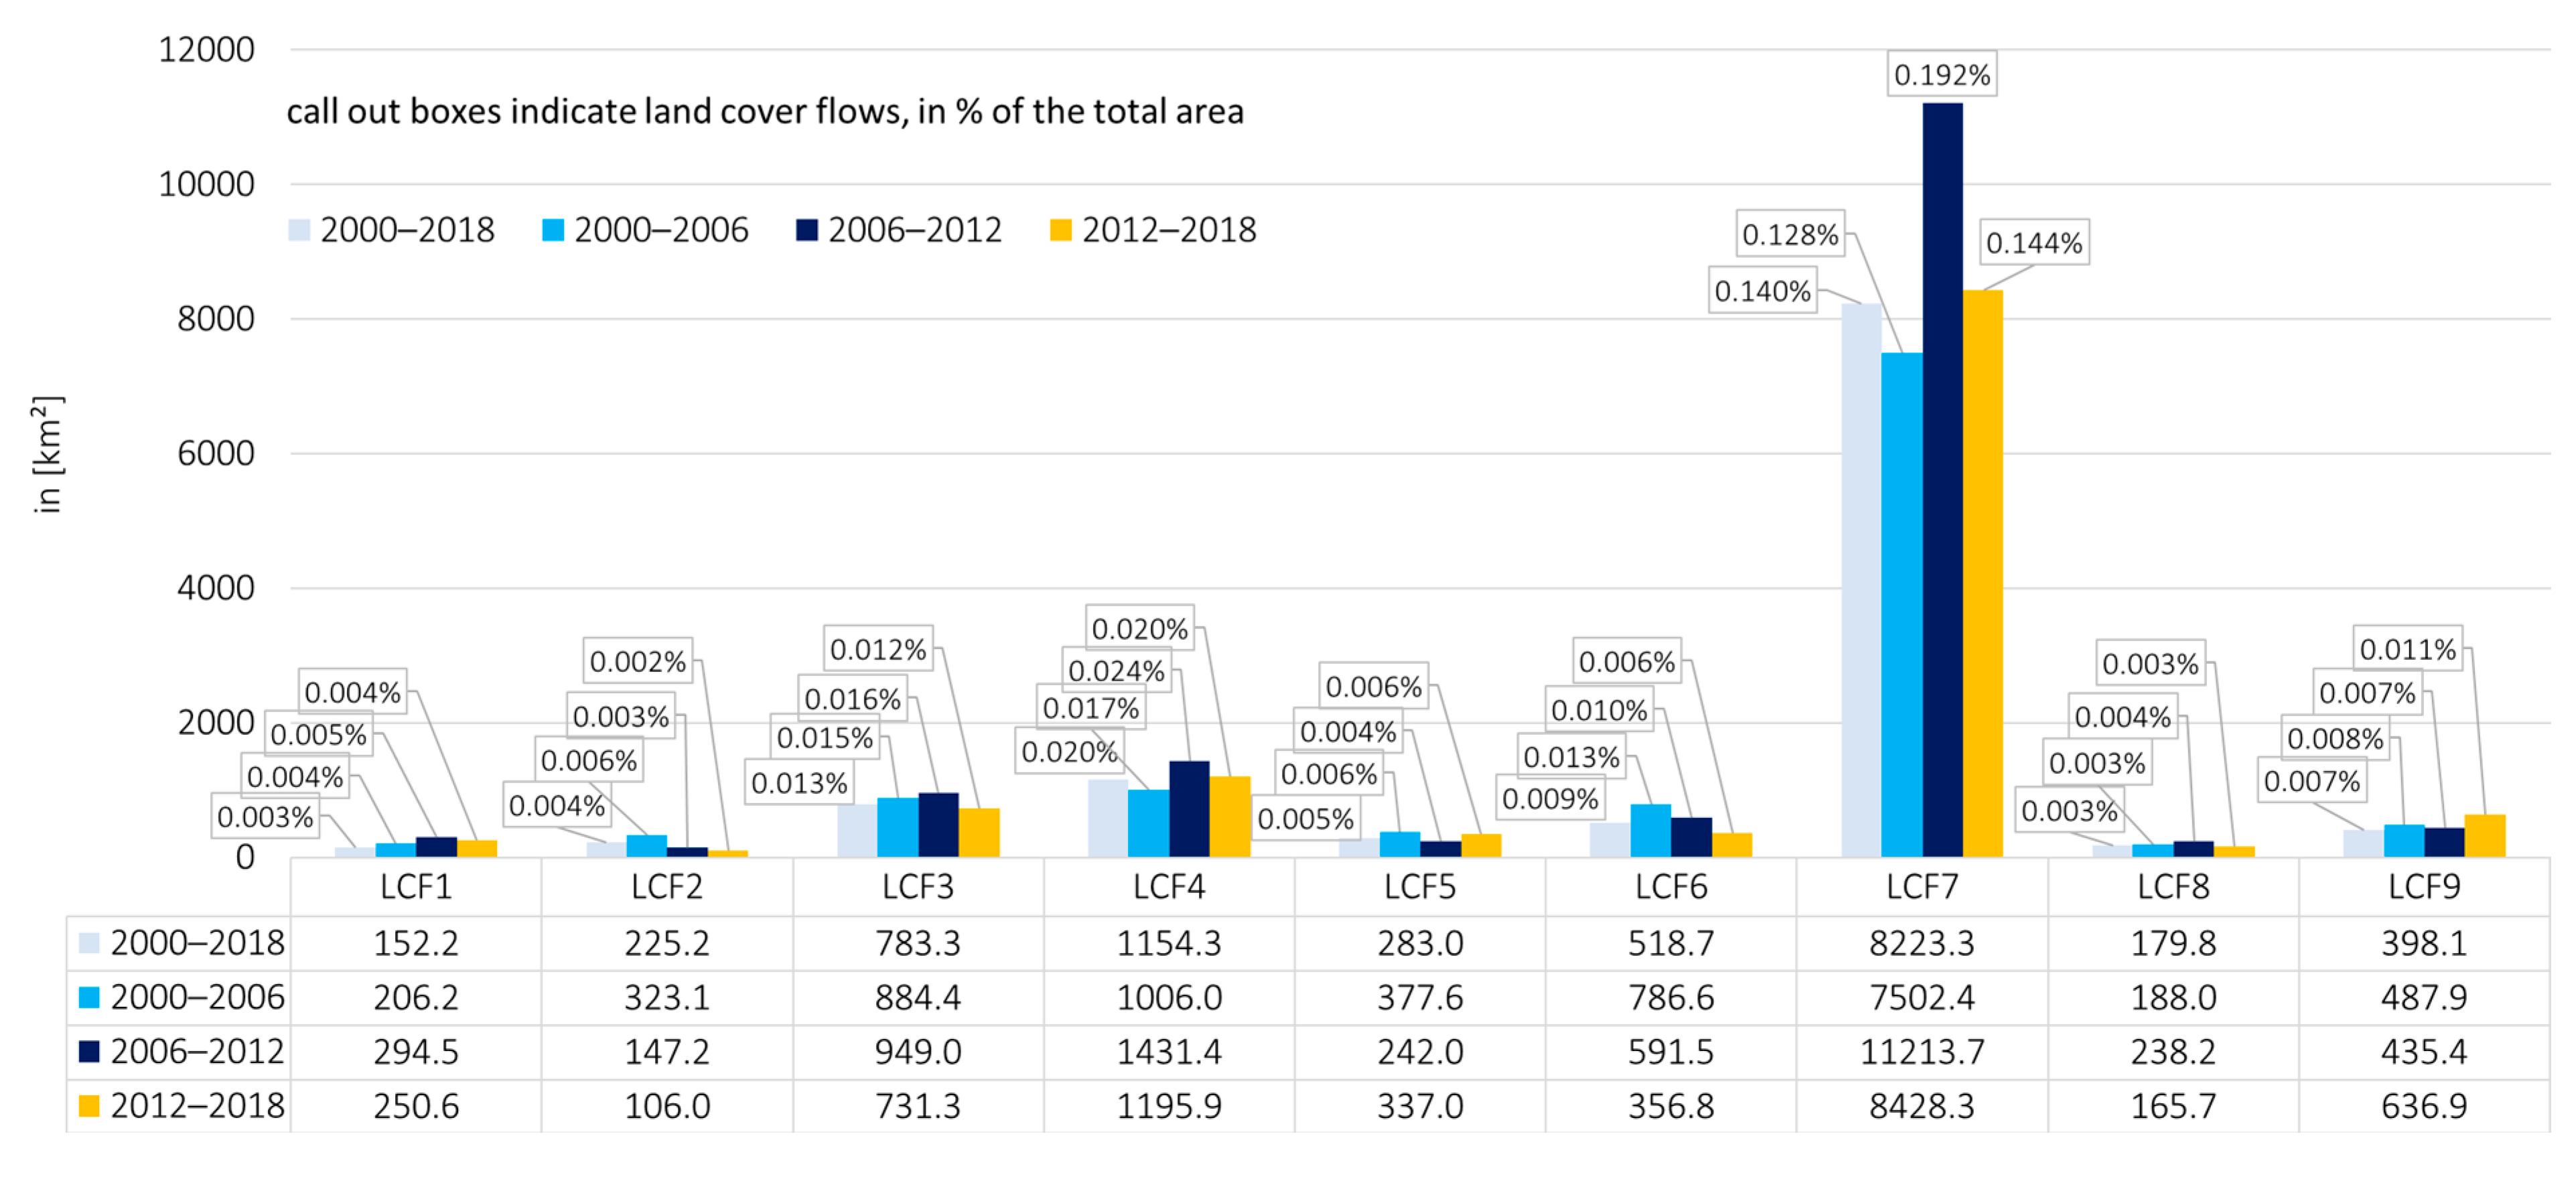Click the yellow LCF7 bar
Screen dimensions: 2576x1177
point(1982,573)
